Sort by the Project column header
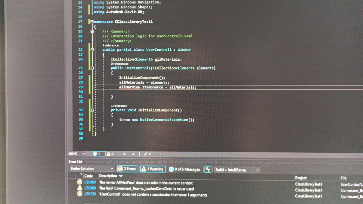The width and height of the screenshot is (363, 204). point(301,178)
